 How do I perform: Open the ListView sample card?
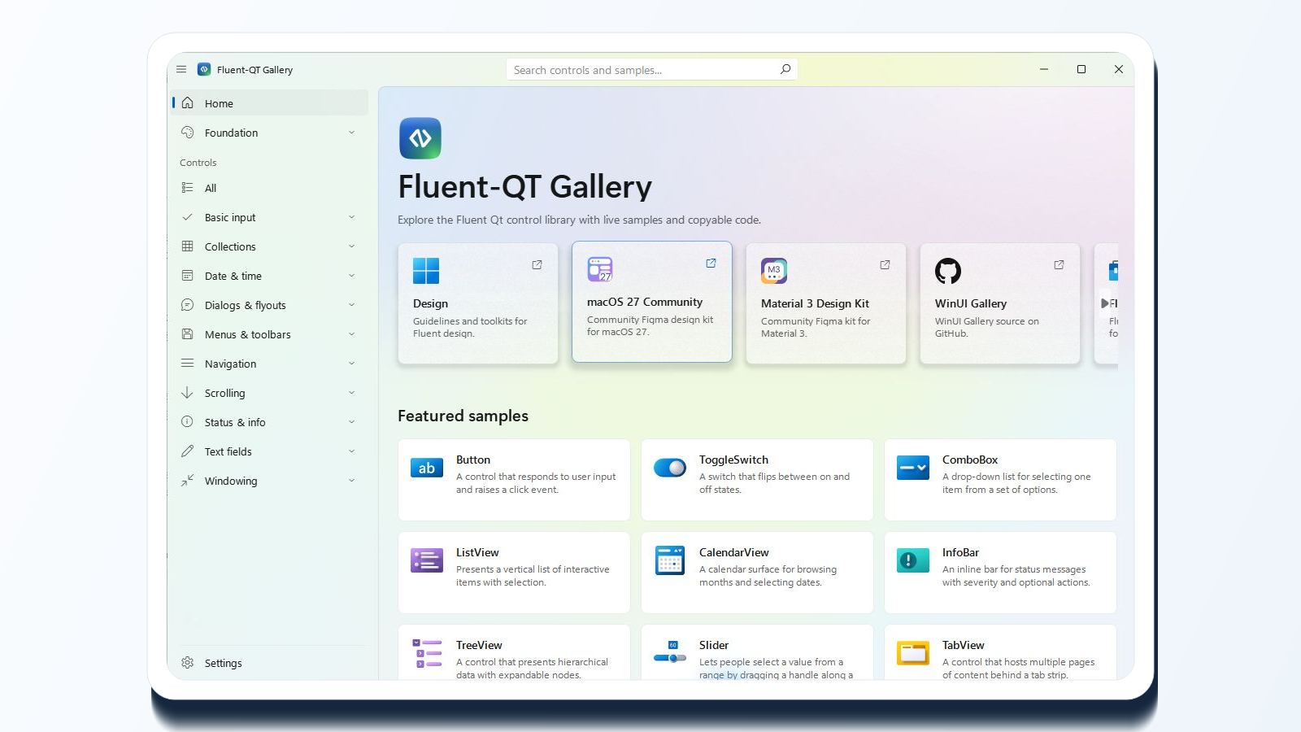pyautogui.click(x=514, y=573)
